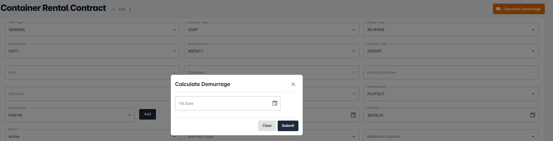Clear the Till Date field
The width and height of the screenshot is (553, 141).
pyautogui.click(x=267, y=126)
